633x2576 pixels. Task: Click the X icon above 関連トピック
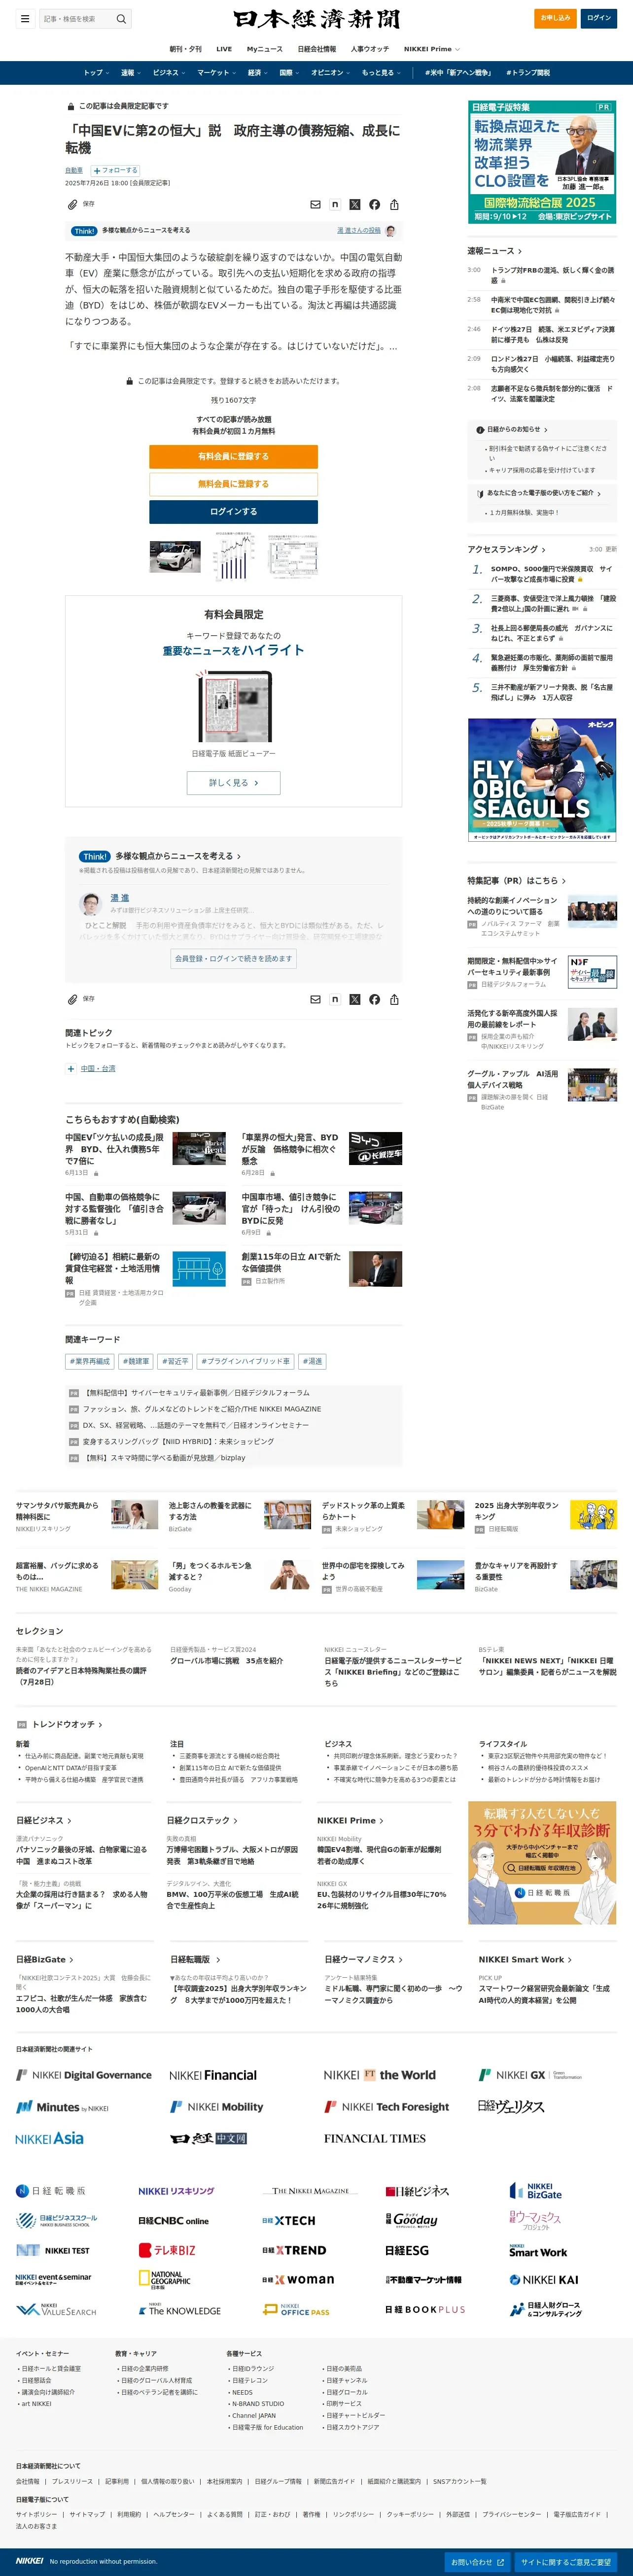point(354,999)
